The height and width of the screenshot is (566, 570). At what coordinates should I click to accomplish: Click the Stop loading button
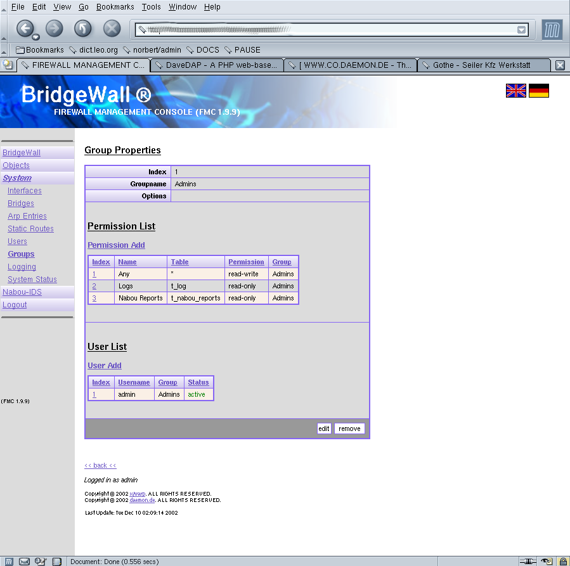[x=112, y=29]
